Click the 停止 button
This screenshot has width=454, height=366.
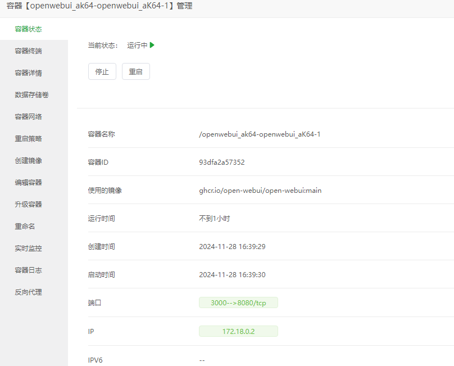(102, 71)
